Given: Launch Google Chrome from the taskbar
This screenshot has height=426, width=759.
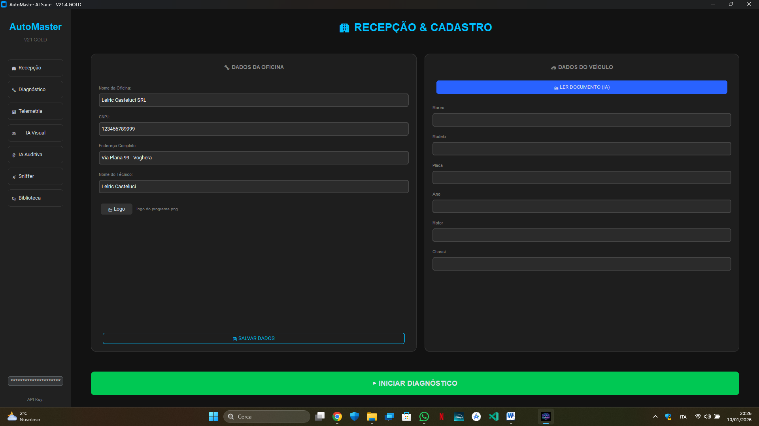Looking at the screenshot, I should click(337, 416).
